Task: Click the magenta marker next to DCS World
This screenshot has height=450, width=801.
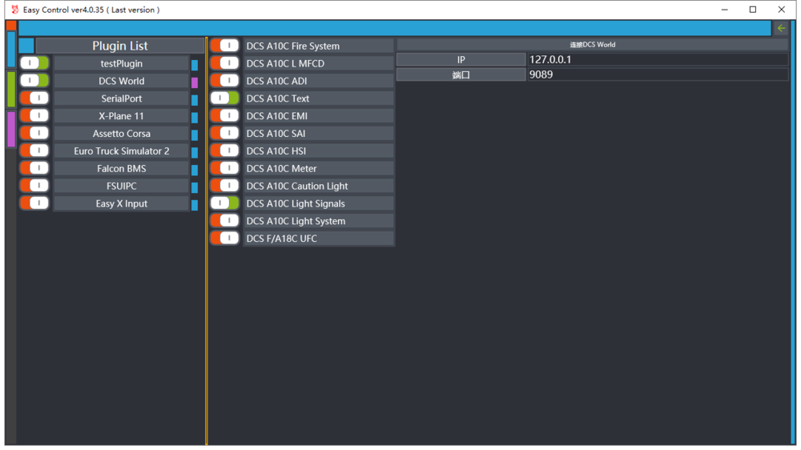Action: (x=195, y=82)
